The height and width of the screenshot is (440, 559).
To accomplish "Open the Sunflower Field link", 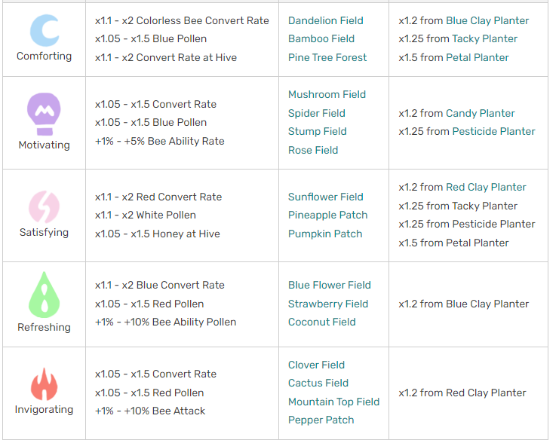I will tap(325, 197).
